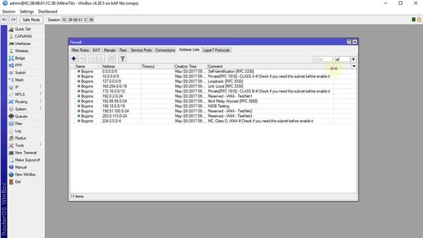This screenshot has width=423, height=238.
Task: Click the Redo toolbar icon
Action: click(x=13, y=20)
